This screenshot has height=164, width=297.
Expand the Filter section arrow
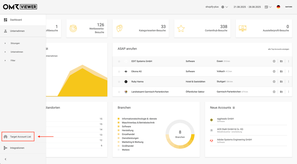(x=5, y=61)
